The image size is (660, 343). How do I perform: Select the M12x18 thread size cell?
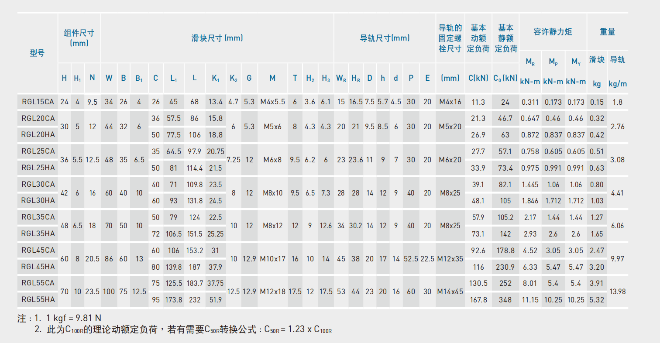coord(272,292)
